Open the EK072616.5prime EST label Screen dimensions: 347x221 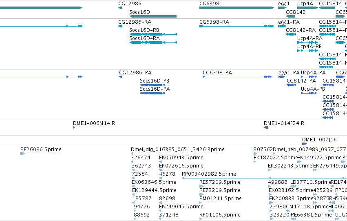tap(181, 166)
